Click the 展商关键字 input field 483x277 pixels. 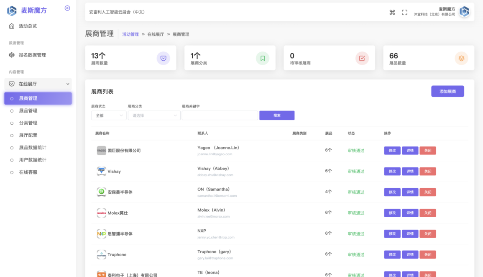[220, 115]
